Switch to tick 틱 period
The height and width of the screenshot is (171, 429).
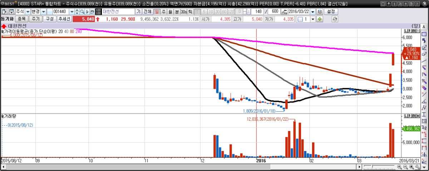[190, 11]
